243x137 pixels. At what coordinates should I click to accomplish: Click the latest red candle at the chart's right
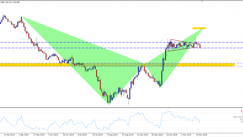200,46
